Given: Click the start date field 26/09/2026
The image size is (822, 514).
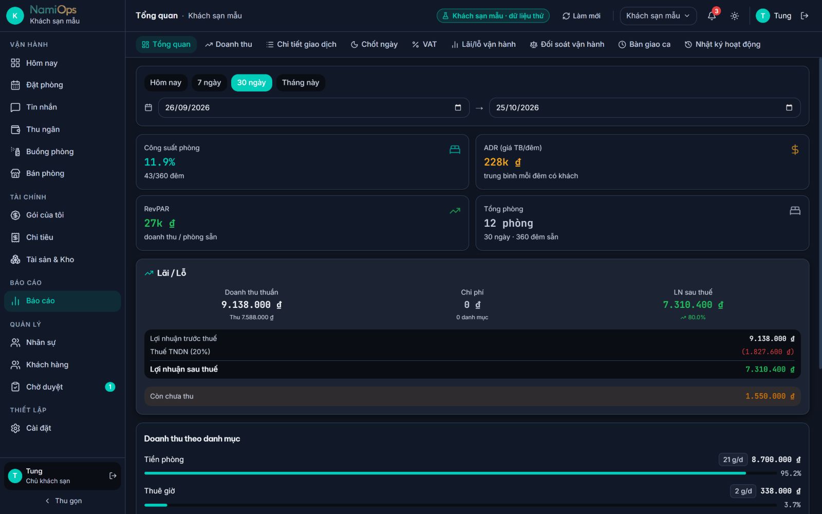Looking at the screenshot, I should tap(314, 108).
